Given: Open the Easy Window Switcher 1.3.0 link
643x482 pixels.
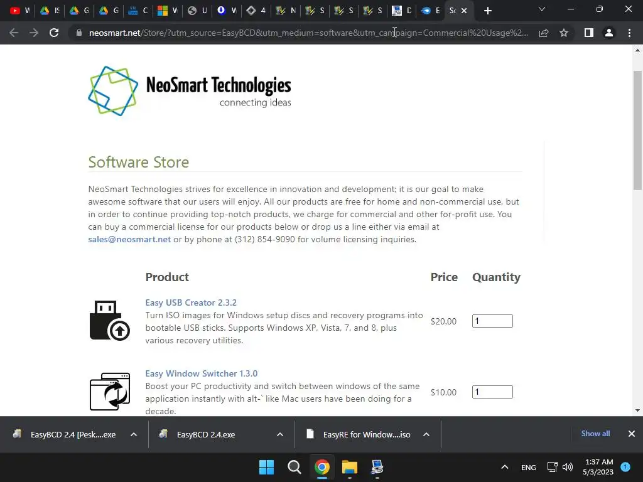Looking at the screenshot, I should point(202,373).
